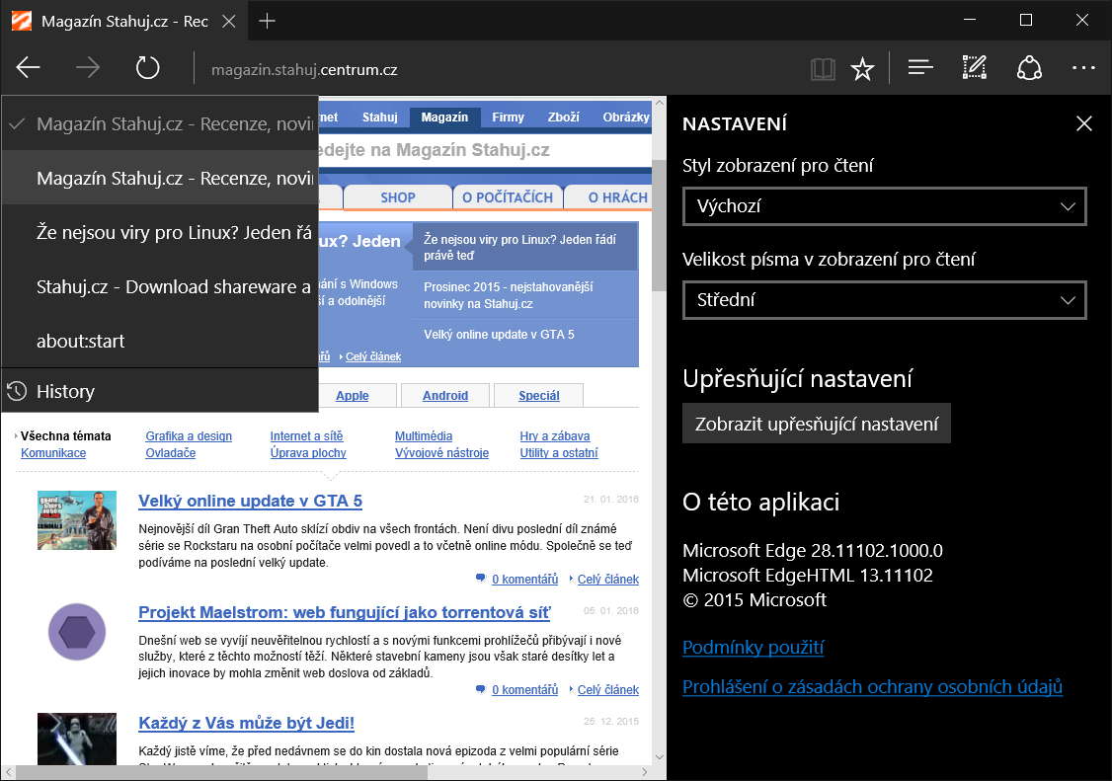The height and width of the screenshot is (781, 1112).
Task: Open 'Projekt Maelstrom' article headline
Action: [x=345, y=612]
